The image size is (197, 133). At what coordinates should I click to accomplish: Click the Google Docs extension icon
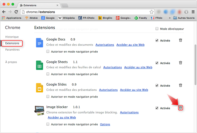[39, 43]
